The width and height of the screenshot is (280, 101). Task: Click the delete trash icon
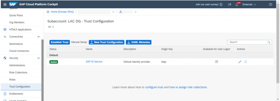pyautogui.click(x=246, y=62)
